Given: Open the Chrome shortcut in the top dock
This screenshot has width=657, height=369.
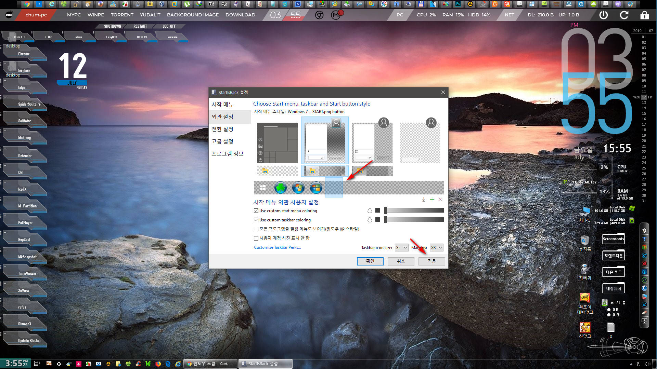Looking at the screenshot, I should [27, 4].
